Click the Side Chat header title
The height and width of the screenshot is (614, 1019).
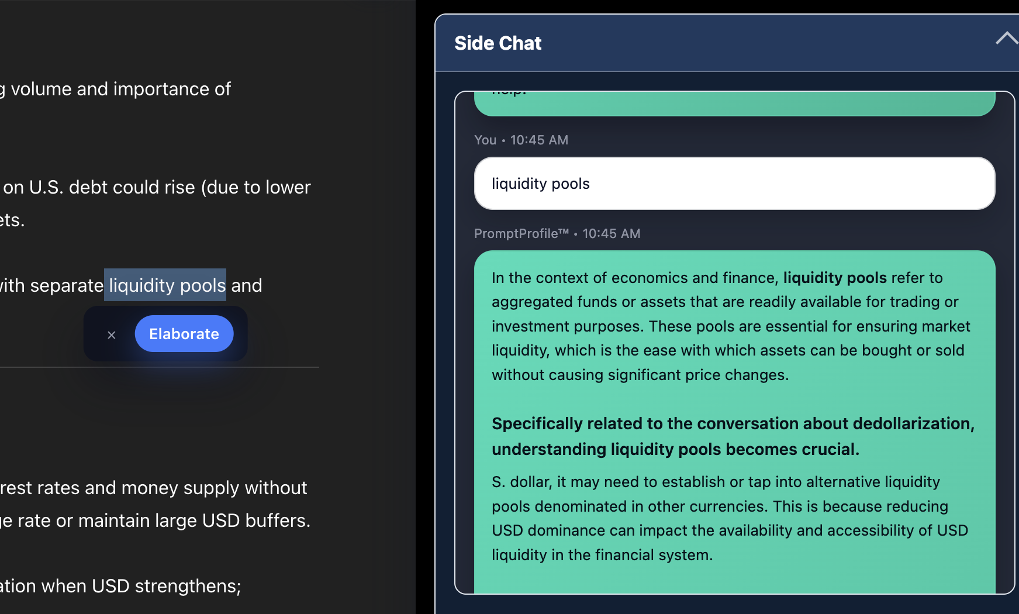pos(498,43)
